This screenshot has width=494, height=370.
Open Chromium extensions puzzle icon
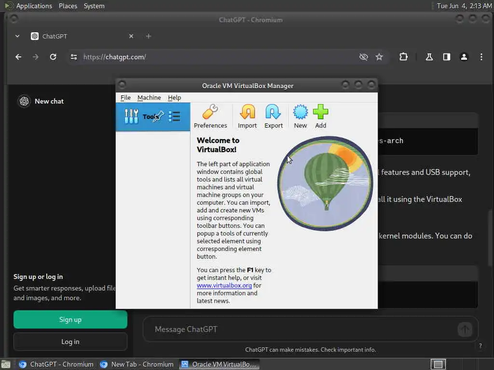coord(403,57)
